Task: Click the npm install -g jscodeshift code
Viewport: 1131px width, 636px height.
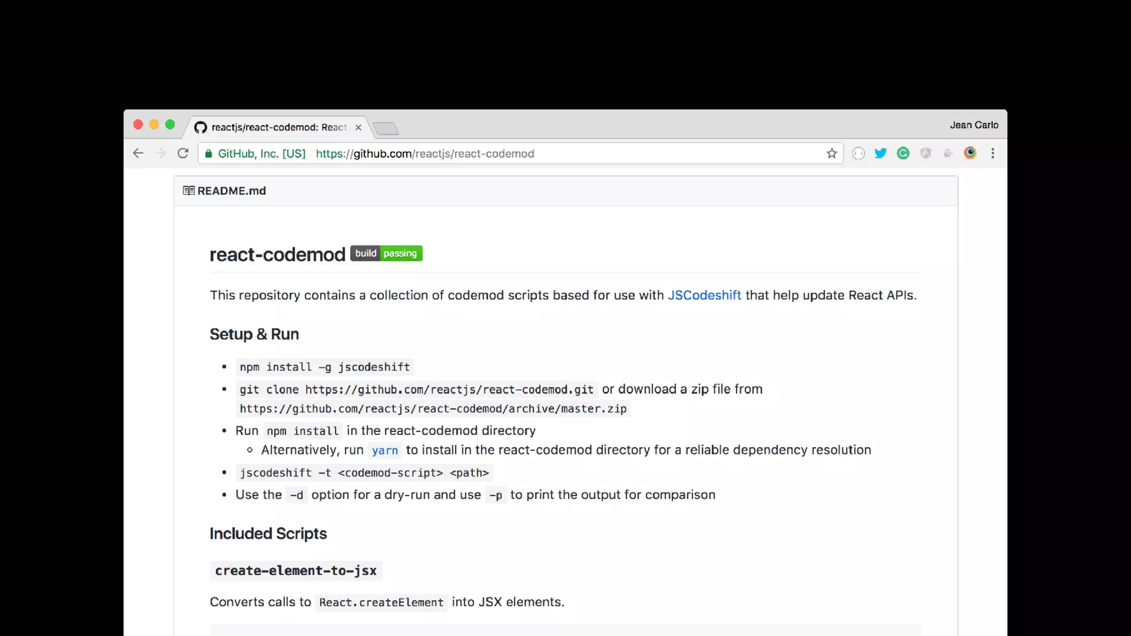Action: pos(325,367)
